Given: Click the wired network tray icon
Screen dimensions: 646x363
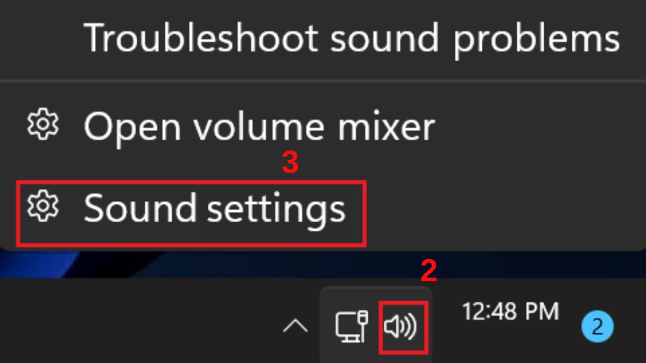Looking at the screenshot, I should (352, 326).
